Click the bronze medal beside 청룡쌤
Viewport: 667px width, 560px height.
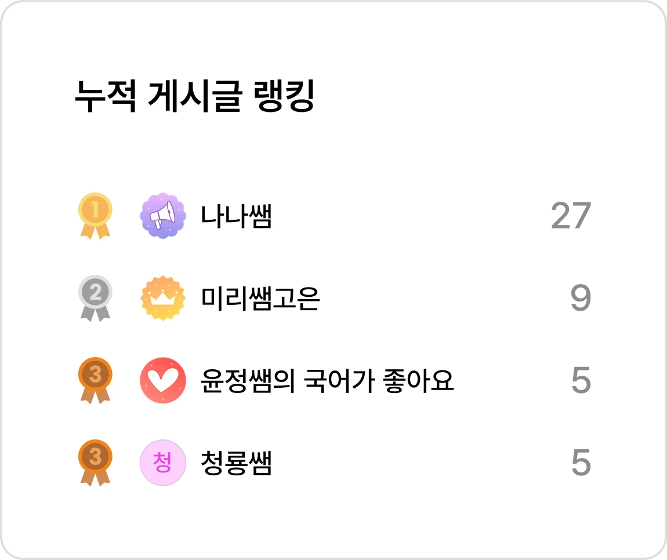pos(95,463)
